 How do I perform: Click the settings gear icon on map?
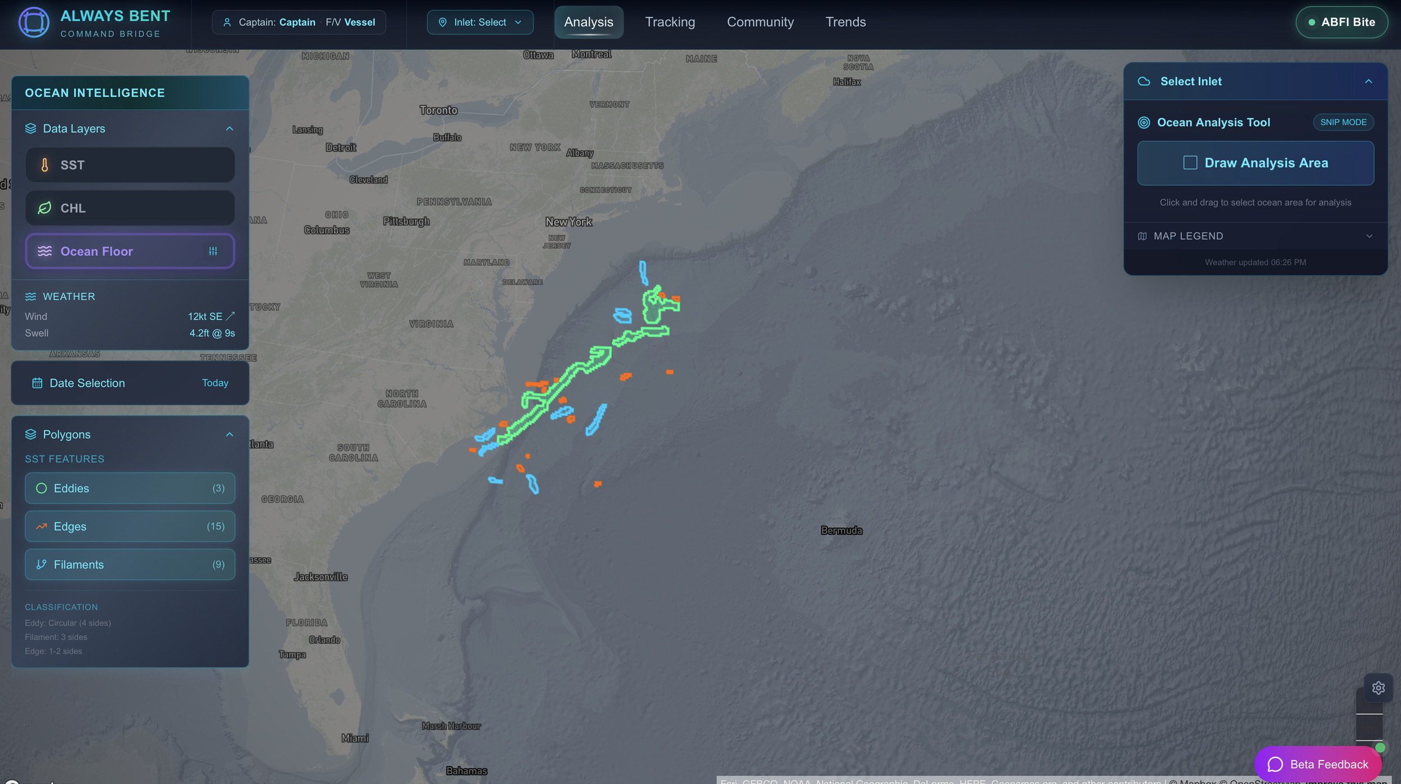point(1378,688)
